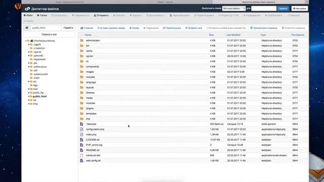Click the cPanel logo in header
Screen dimensions: 324x182
[27, 9]
